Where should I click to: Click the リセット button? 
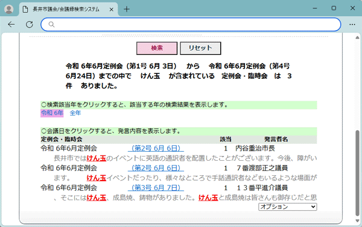point(200,48)
